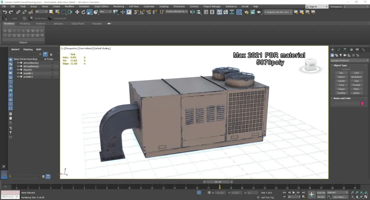This screenshot has width=370, height=200.
Task: Click the Mirror tool icon
Action: click(192, 12)
